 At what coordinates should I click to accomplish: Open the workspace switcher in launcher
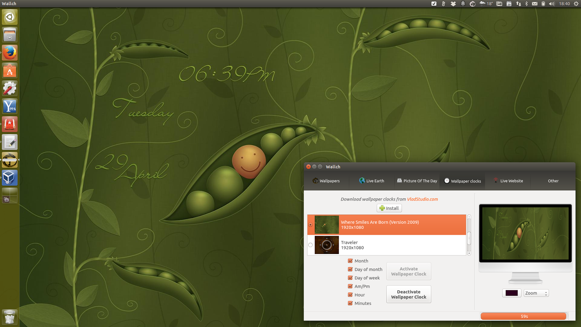[x=10, y=195]
